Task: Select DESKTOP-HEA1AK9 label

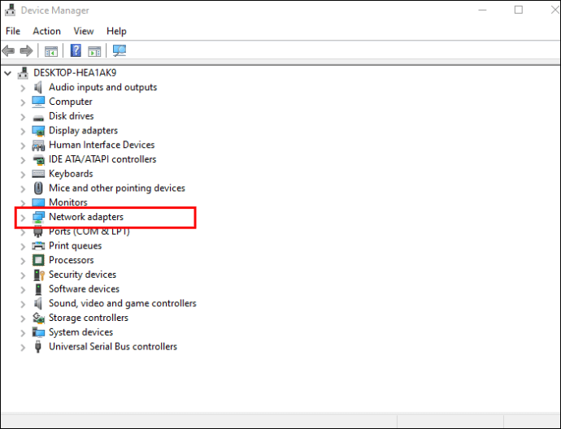Action: (75, 73)
